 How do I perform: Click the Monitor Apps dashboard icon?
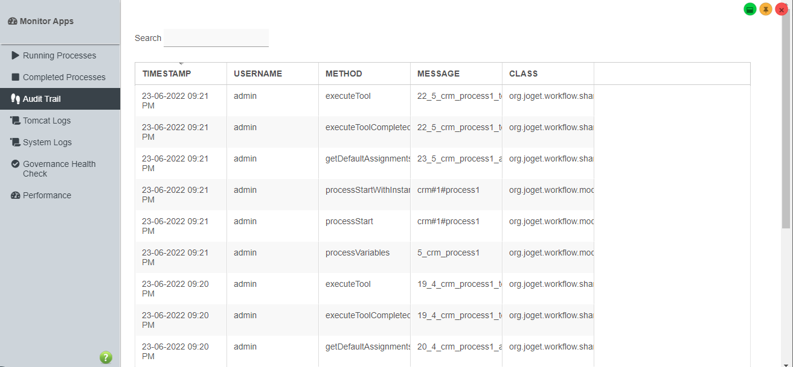point(13,21)
